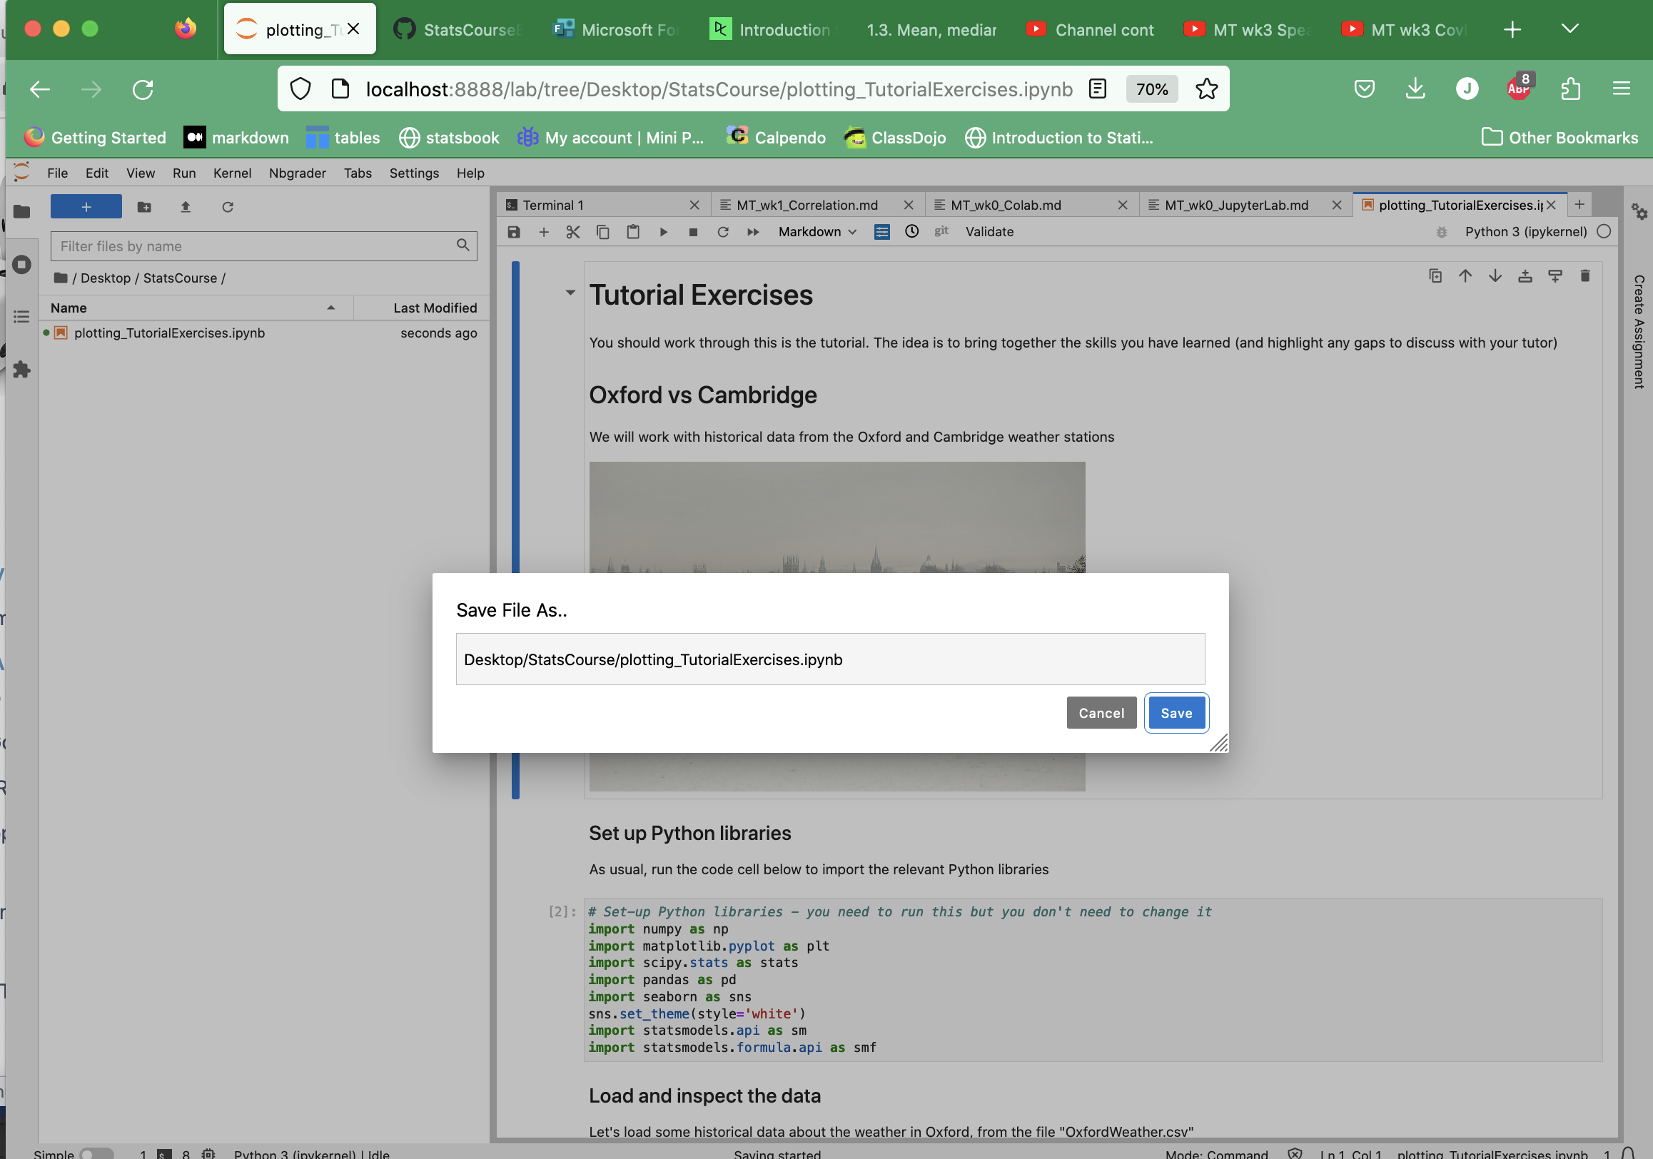The image size is (1653, 1159).
Task: Open the Kernel menu
Action: (x=232, y=173)
